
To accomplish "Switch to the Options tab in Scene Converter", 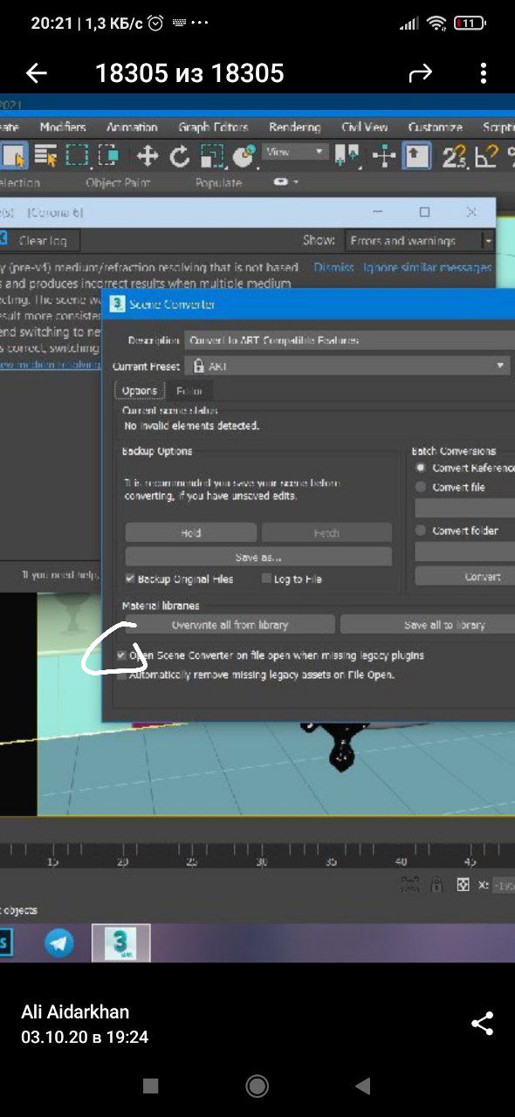I will click(140, 391).
